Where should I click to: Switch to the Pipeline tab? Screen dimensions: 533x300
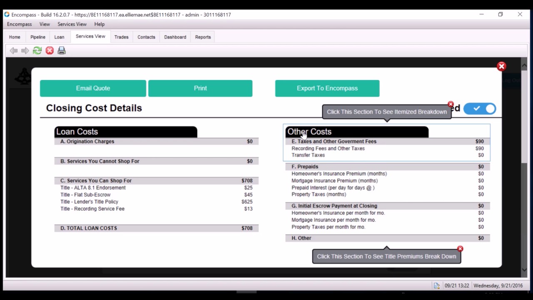pos(38,37)
